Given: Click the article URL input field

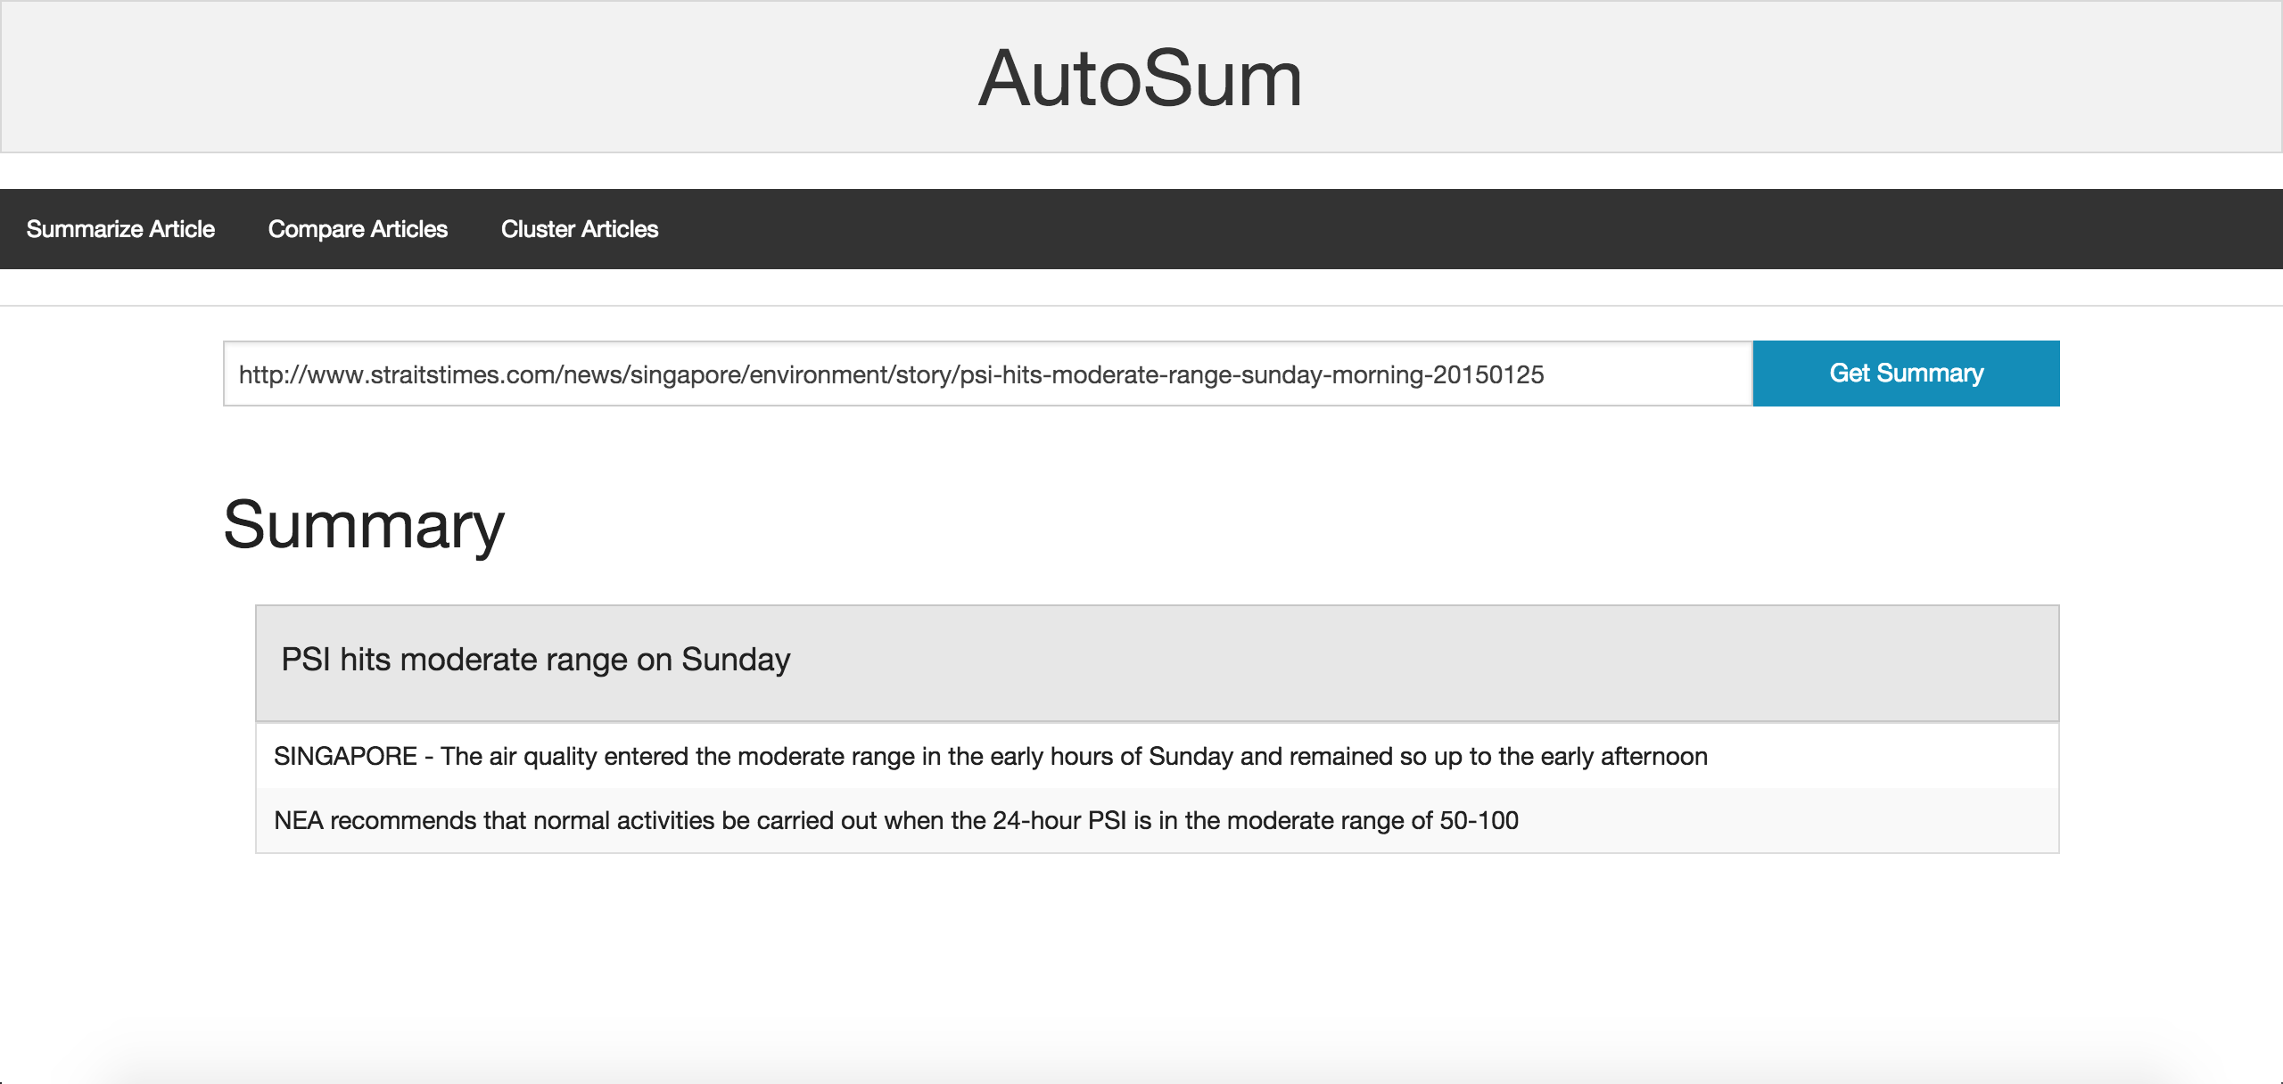Looking at the screenshot, I should click(x=987, y=374).
